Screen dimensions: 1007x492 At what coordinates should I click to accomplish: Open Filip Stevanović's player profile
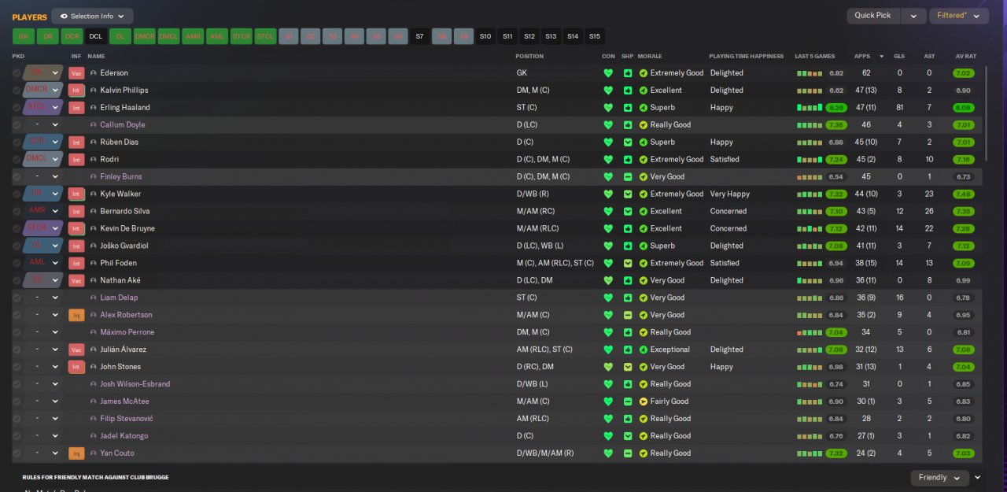127,419
